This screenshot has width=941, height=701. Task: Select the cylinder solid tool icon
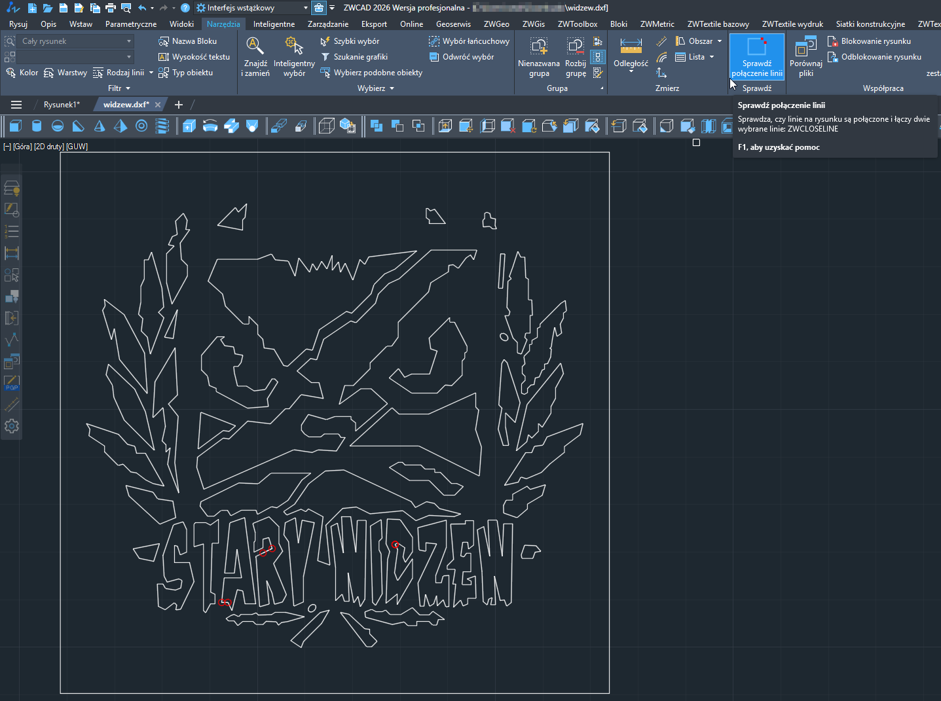coord(37,126)
